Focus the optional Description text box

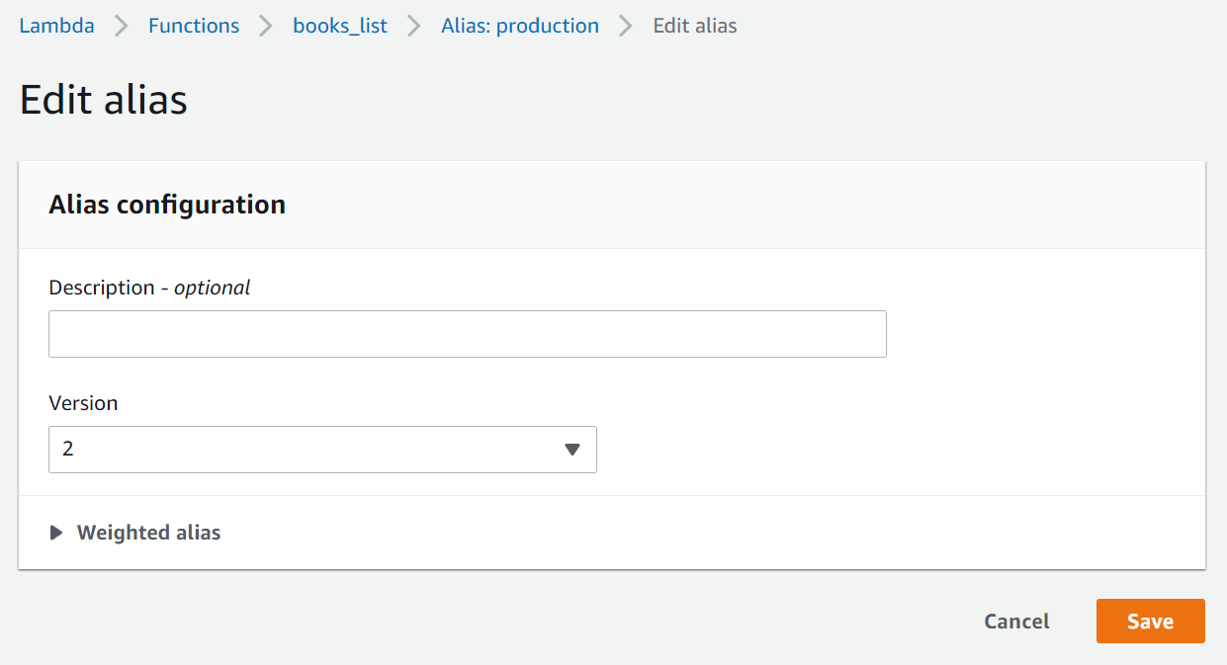[x=468, y=334]
